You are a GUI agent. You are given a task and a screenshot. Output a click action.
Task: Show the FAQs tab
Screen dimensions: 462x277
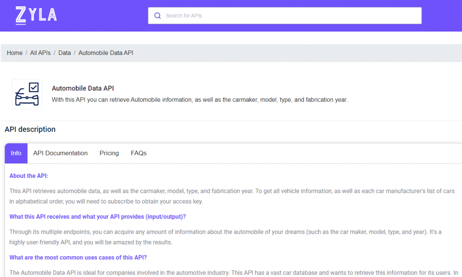tap(139, 153)
